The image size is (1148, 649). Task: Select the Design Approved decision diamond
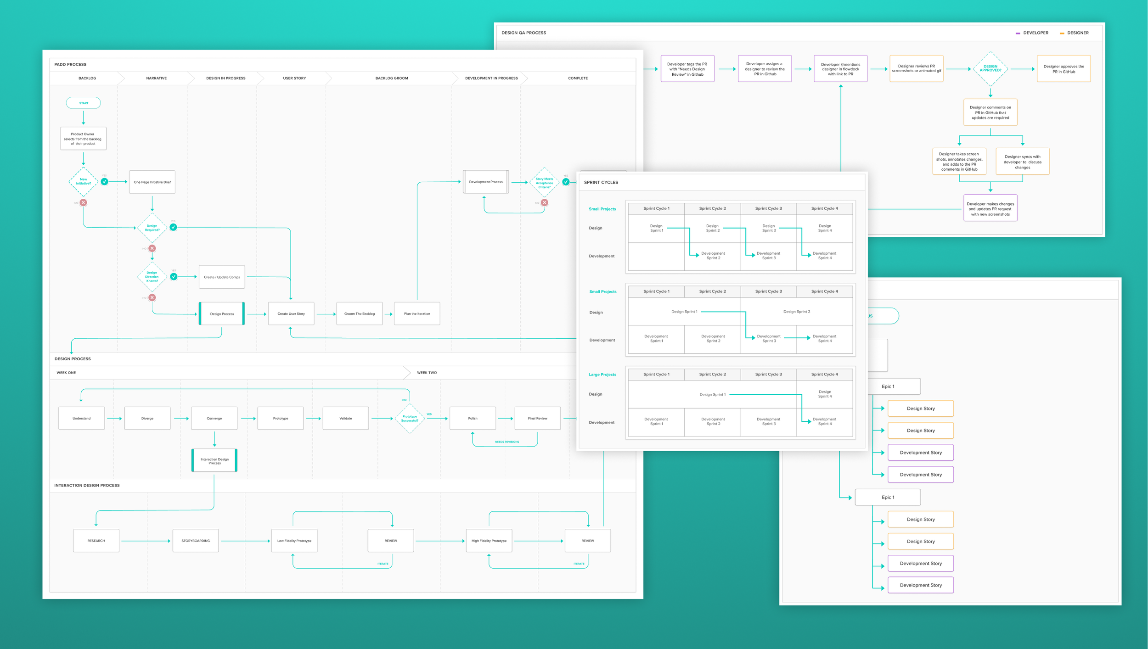pos(991,68)
